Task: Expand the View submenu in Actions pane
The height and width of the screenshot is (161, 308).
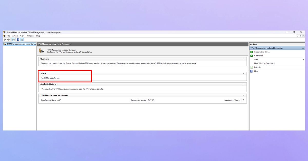Action: [303, 59]
